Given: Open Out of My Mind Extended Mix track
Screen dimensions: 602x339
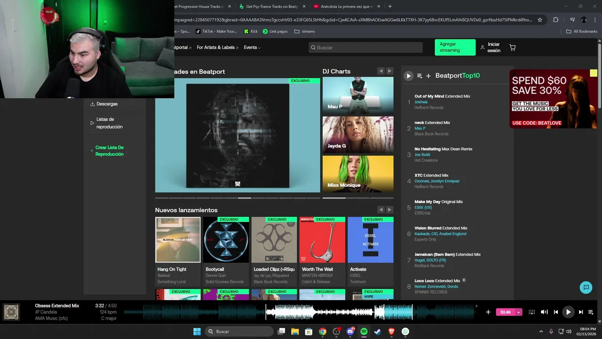Looking at the screenshot, I should click(442, 96).
